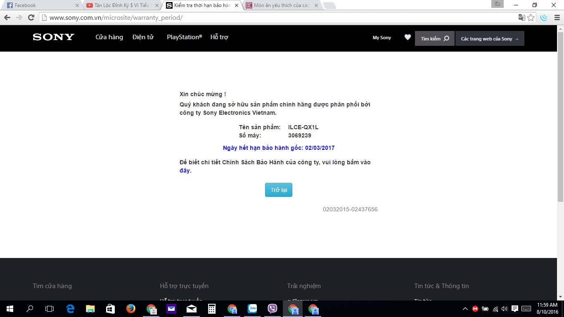
Task: Click the Trở lại button
Action: pyautogui.click(x=279, y=190)
